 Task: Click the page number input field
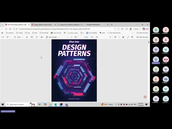point(81,37)
